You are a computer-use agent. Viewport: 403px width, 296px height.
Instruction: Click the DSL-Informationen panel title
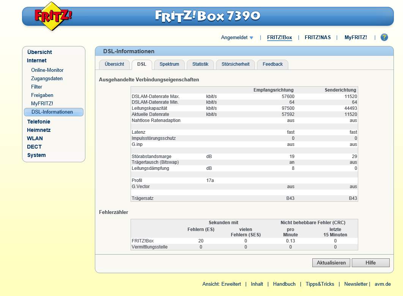click(x=129, y=51)
